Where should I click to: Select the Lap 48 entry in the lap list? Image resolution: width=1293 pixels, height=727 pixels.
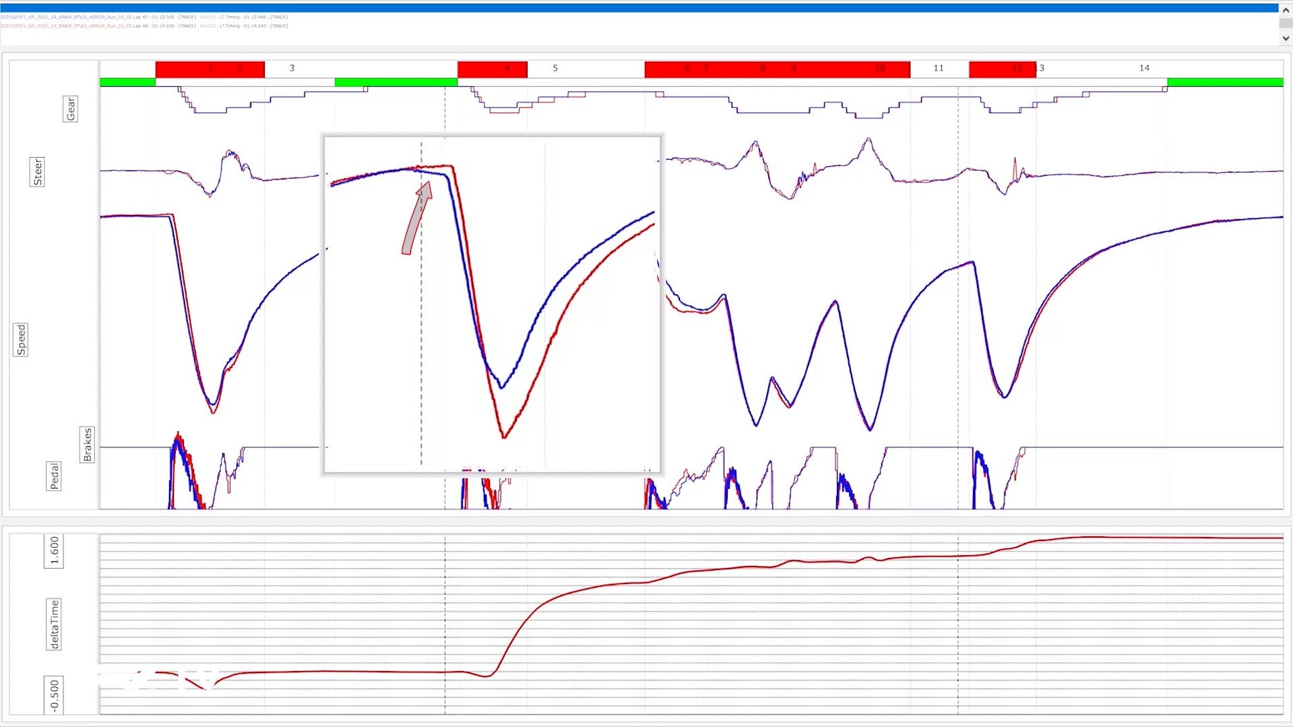coord(144,26)
